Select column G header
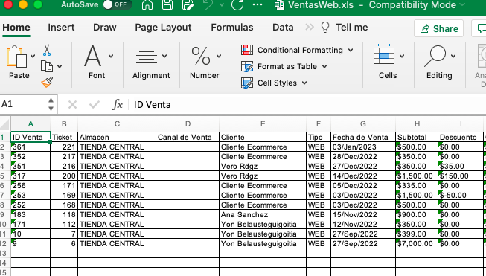Viewport: 486px width, 276px height. pos(363,124)
